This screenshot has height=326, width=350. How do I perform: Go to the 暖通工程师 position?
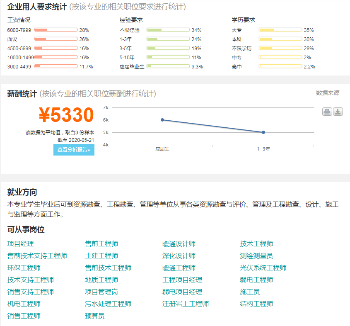click(179, 268)
